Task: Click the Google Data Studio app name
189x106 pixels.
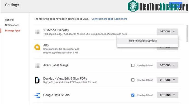Action: coord(56,95)
